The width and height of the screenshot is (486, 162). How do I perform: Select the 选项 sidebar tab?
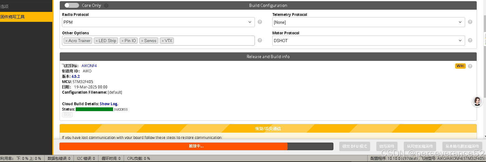[x=26, y=6]
